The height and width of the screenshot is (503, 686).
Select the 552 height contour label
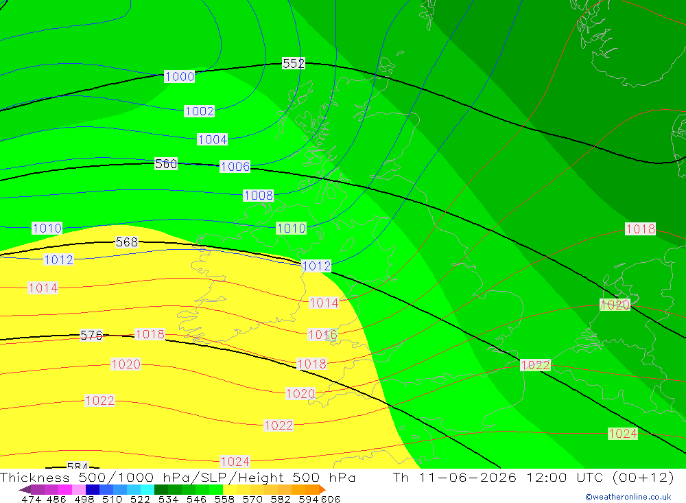[293, 64]
